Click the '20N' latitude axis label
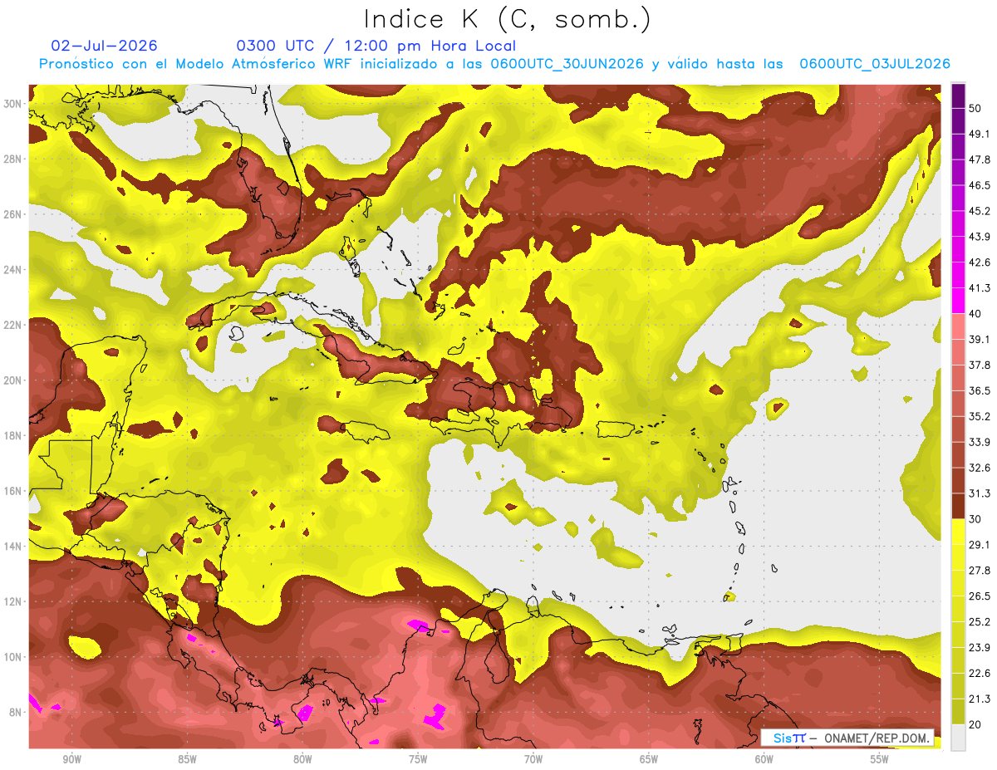 (14, 380)
